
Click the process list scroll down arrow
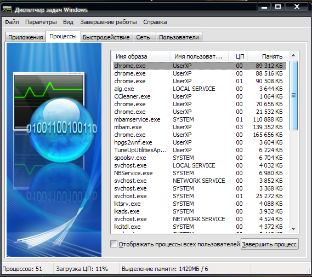pos(293,229)
